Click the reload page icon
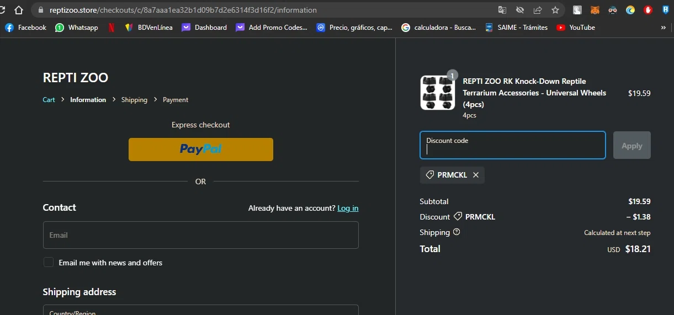This screenshot has height=315, width=674. click(3, 10)
